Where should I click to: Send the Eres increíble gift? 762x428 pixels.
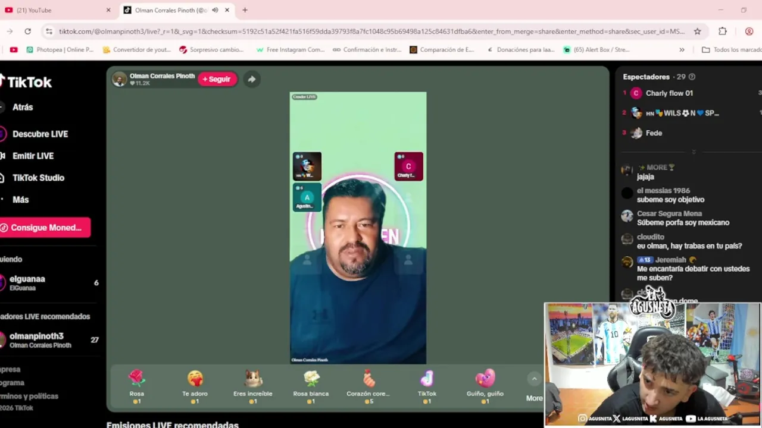[253, 386]
